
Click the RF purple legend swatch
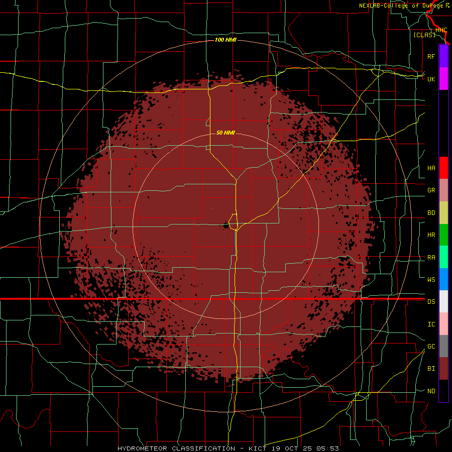(443, 56)
